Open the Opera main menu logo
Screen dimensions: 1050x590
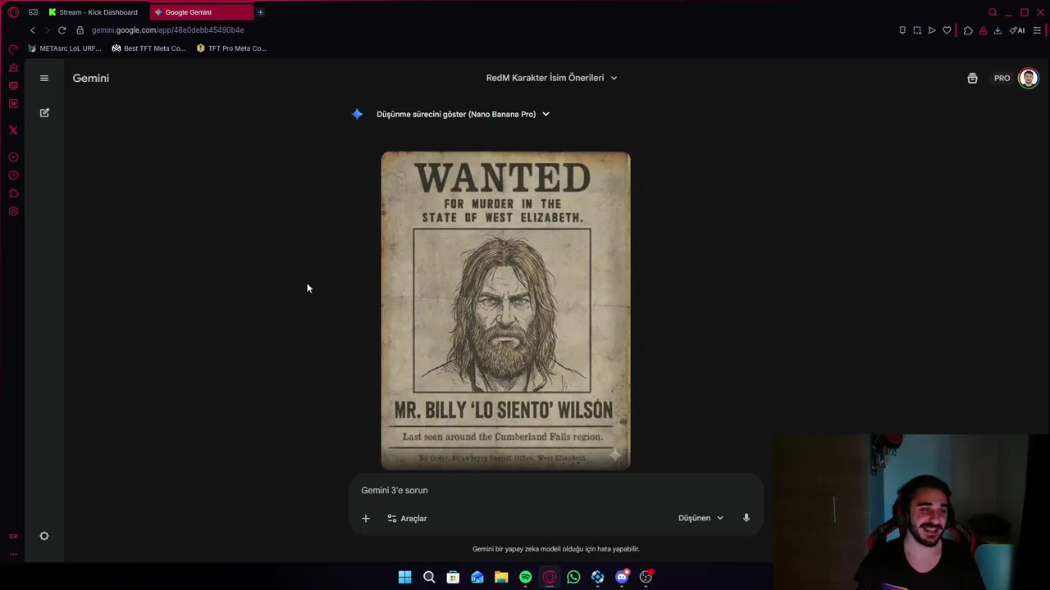click(x=13, y=12)
